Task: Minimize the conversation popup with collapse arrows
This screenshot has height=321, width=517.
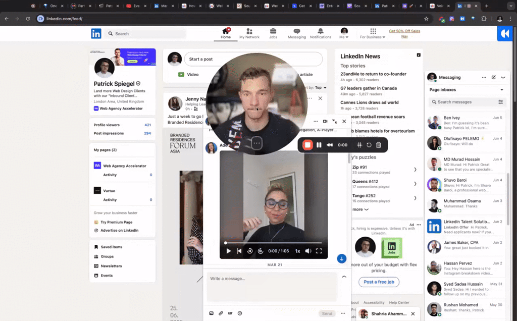Action: 335,121
